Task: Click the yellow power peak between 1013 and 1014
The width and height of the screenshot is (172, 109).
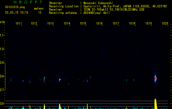Action: [60, 106]
